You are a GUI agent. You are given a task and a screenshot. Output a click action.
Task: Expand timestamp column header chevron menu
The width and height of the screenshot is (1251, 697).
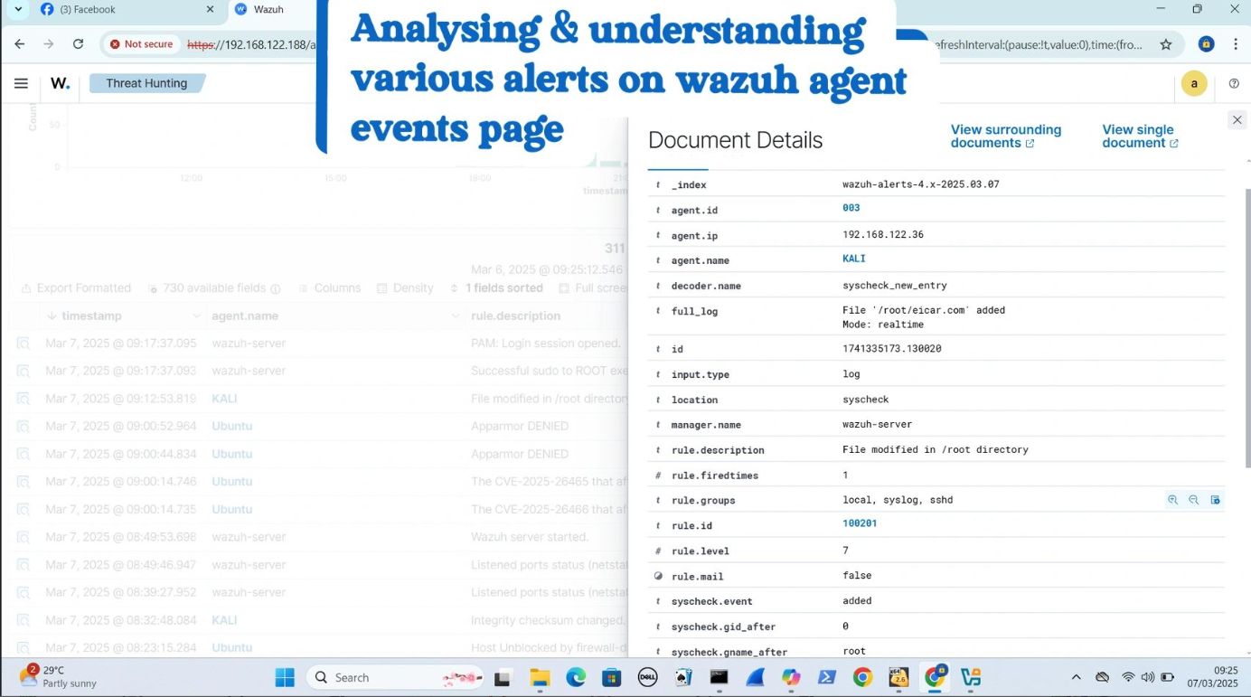point(196,316)
